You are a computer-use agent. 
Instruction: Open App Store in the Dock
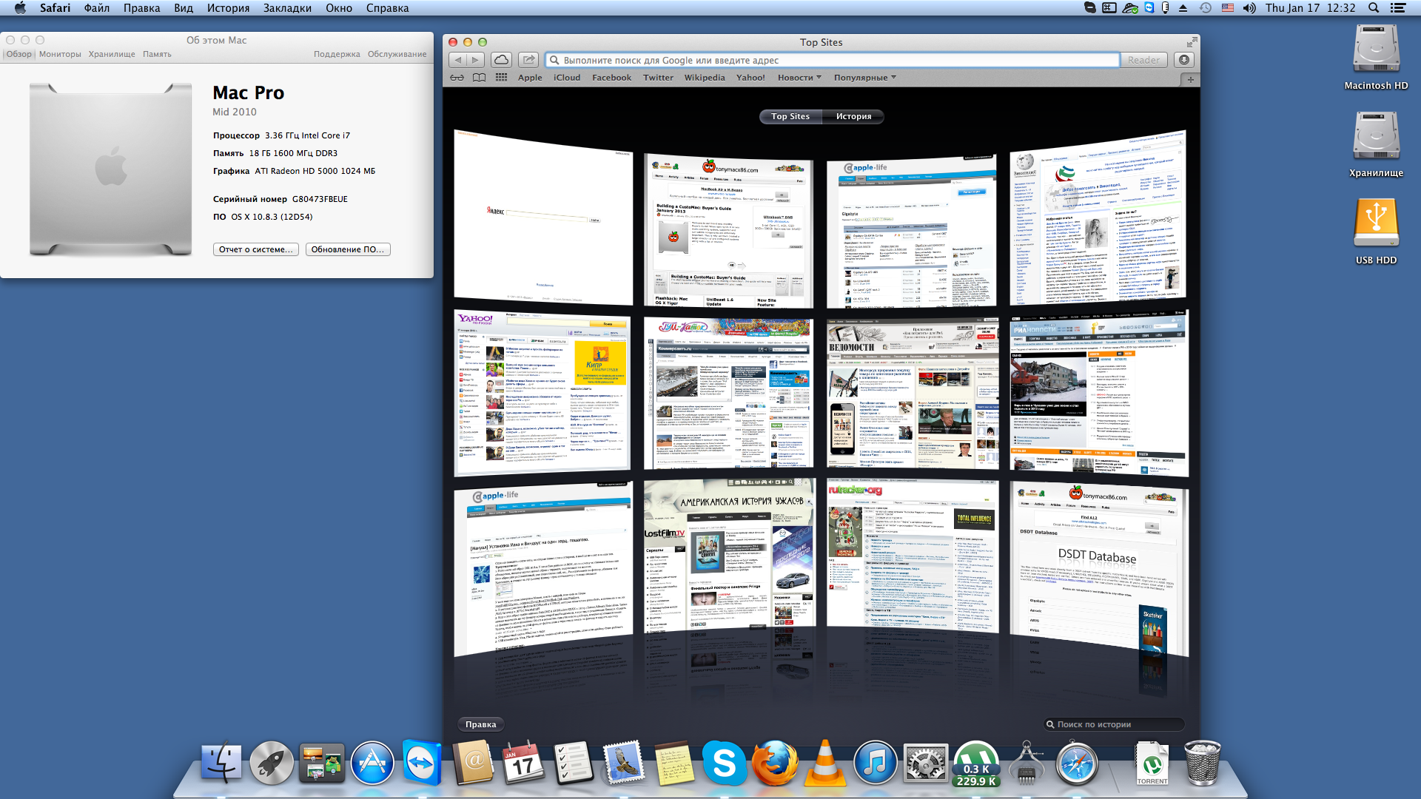(x=372, y=763)
